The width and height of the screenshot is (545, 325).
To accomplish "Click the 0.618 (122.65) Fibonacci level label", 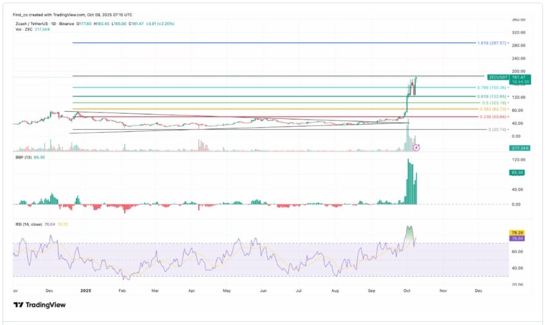I will click(492, 96).
